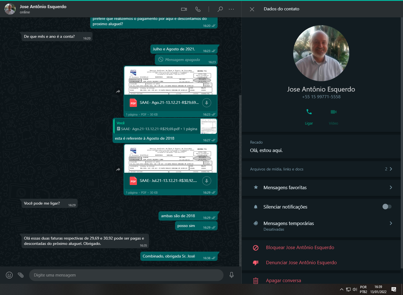
Task: Open the emoji picker
Action: click(x=9, y=275)
